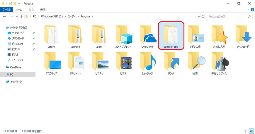Viewport: 255px width, 134px height.
Task: Open the リンク folder
Action: (171, 63)
